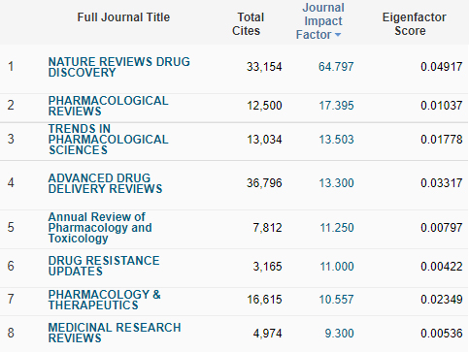This screenshot has height=352, width=469.
Task: Select the Full Journal Title column header
Action: coord(123,17)
